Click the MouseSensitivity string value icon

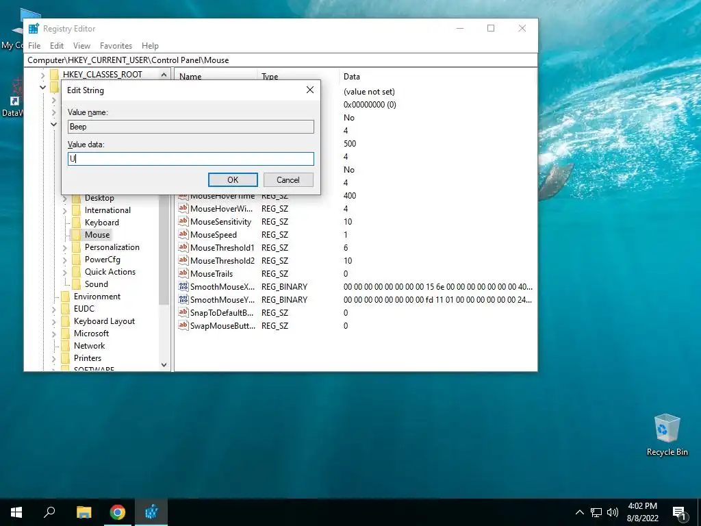tap(183, 221)
